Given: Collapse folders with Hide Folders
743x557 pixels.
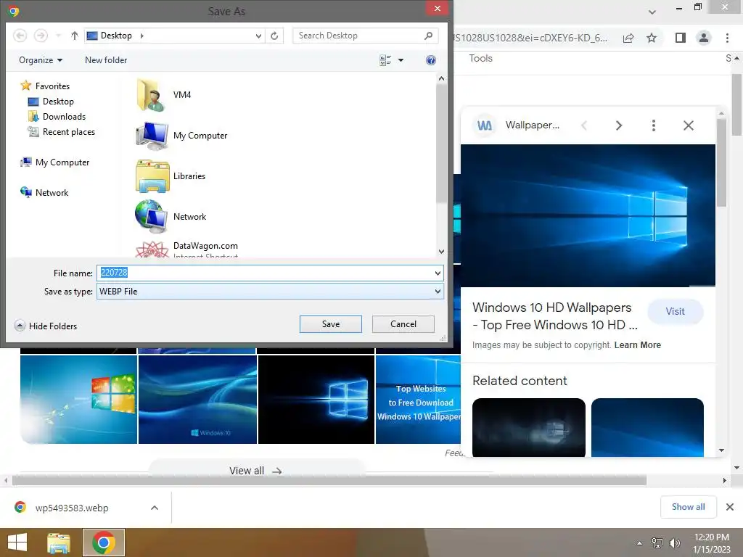Looking at the screenshot, I should [46, 326].
